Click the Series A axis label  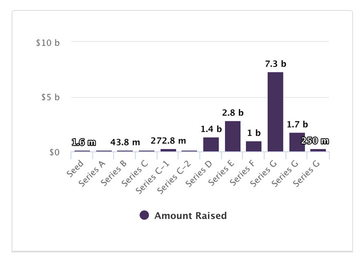(x=92, y=173)
